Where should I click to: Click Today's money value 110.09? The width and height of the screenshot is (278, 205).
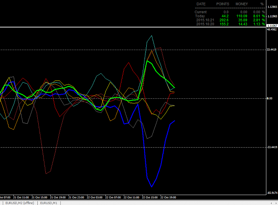(x=242, y=16)
